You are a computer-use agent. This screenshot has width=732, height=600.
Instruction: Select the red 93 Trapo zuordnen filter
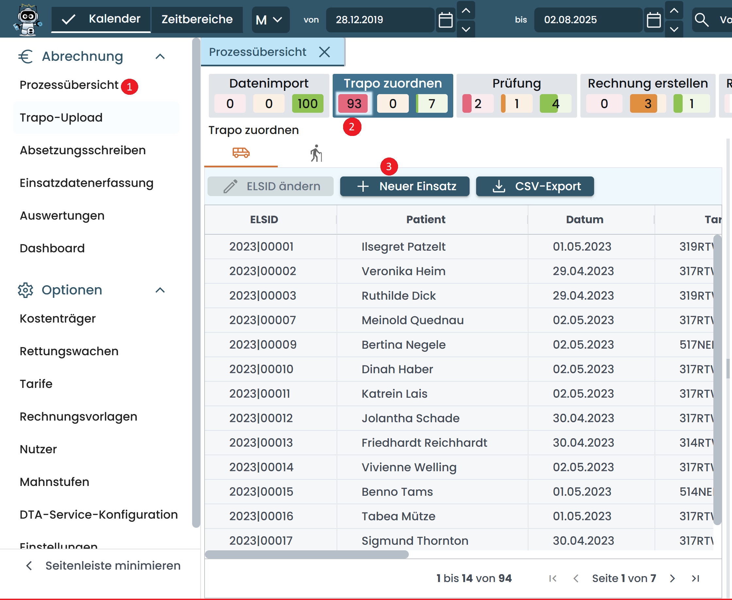353,104
